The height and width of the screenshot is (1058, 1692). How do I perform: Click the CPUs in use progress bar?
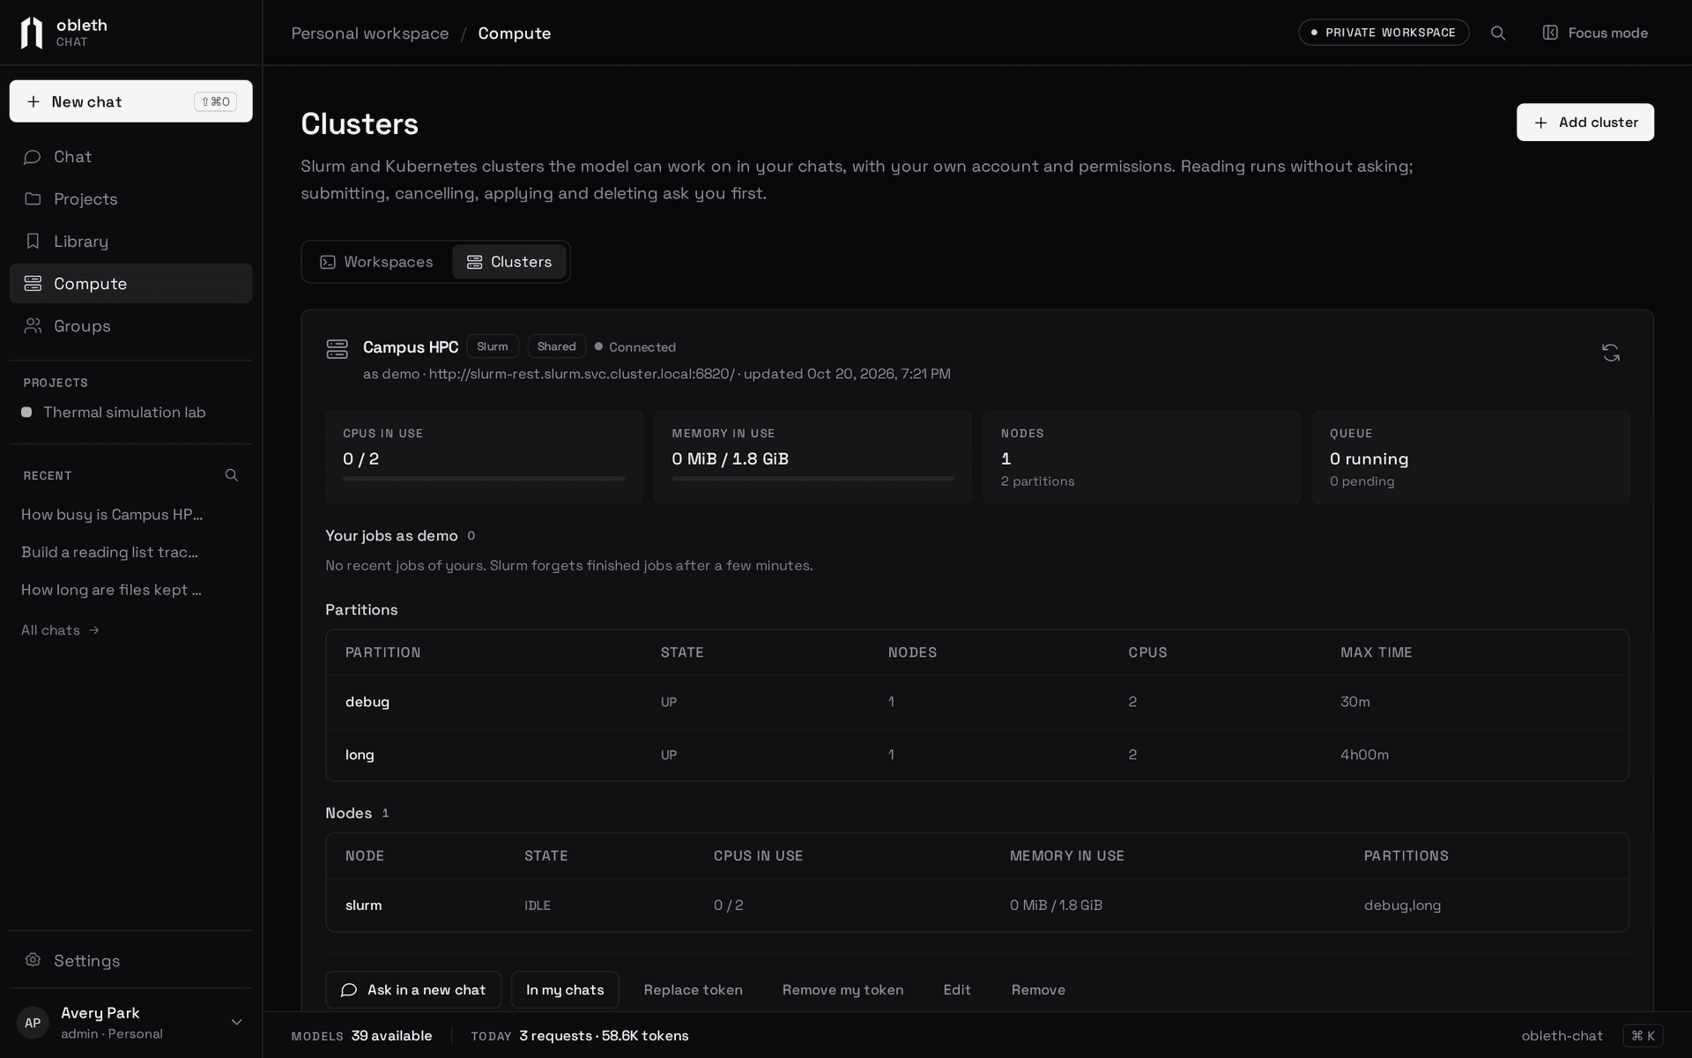484,479
